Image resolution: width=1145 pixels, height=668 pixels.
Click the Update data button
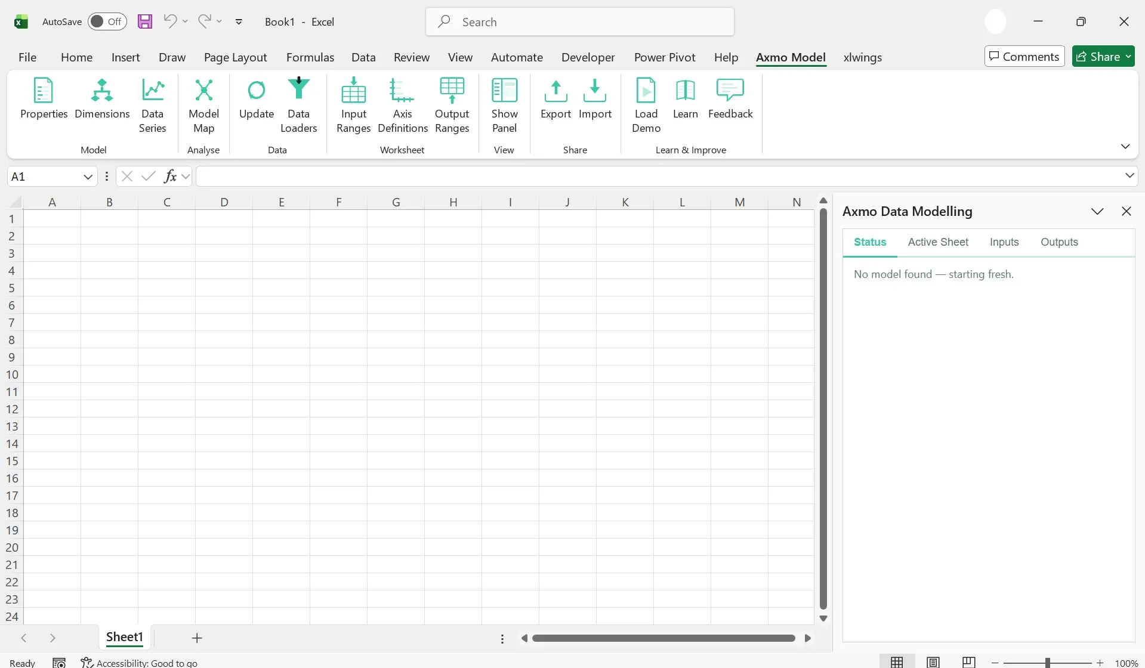coord(257,99)
